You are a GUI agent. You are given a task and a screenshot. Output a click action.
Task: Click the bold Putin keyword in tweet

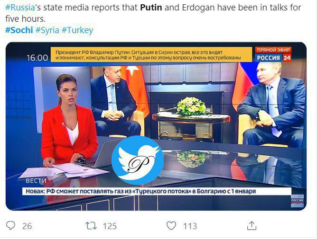tap(151, 8)
